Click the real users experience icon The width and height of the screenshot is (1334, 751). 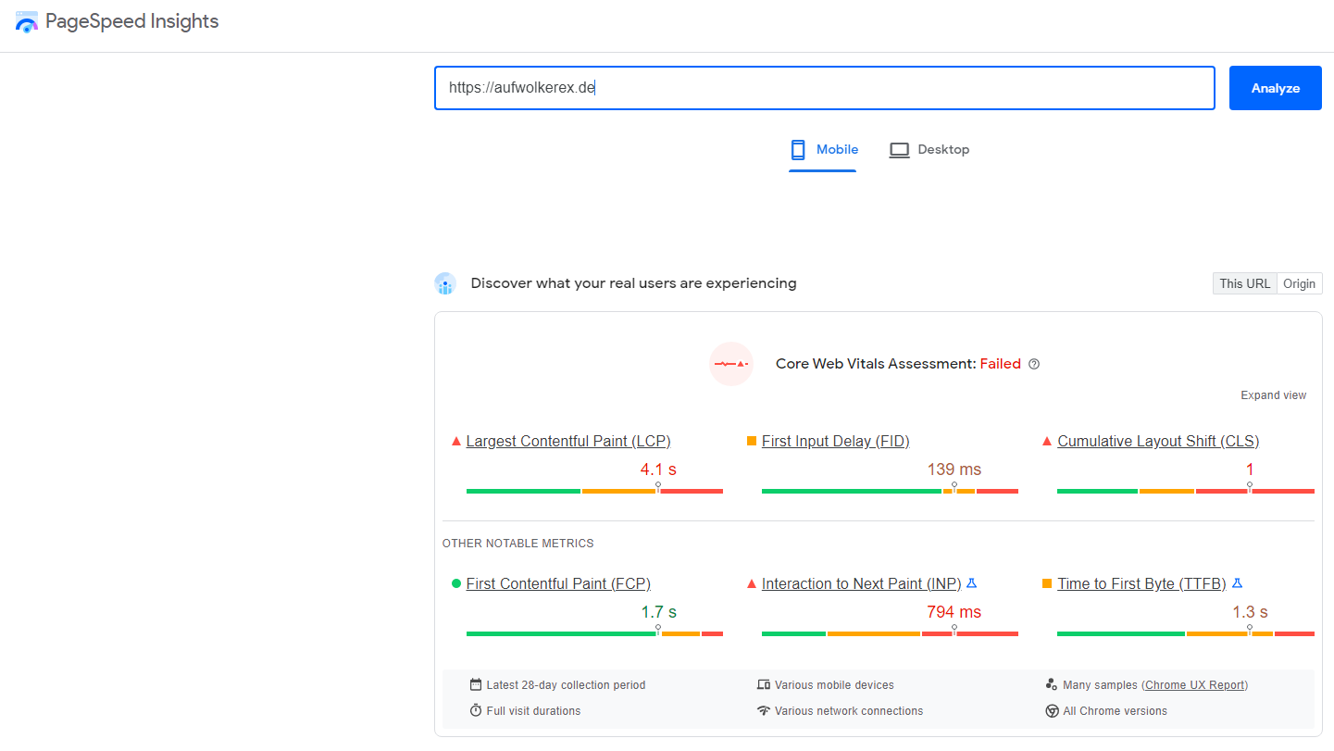445,284
